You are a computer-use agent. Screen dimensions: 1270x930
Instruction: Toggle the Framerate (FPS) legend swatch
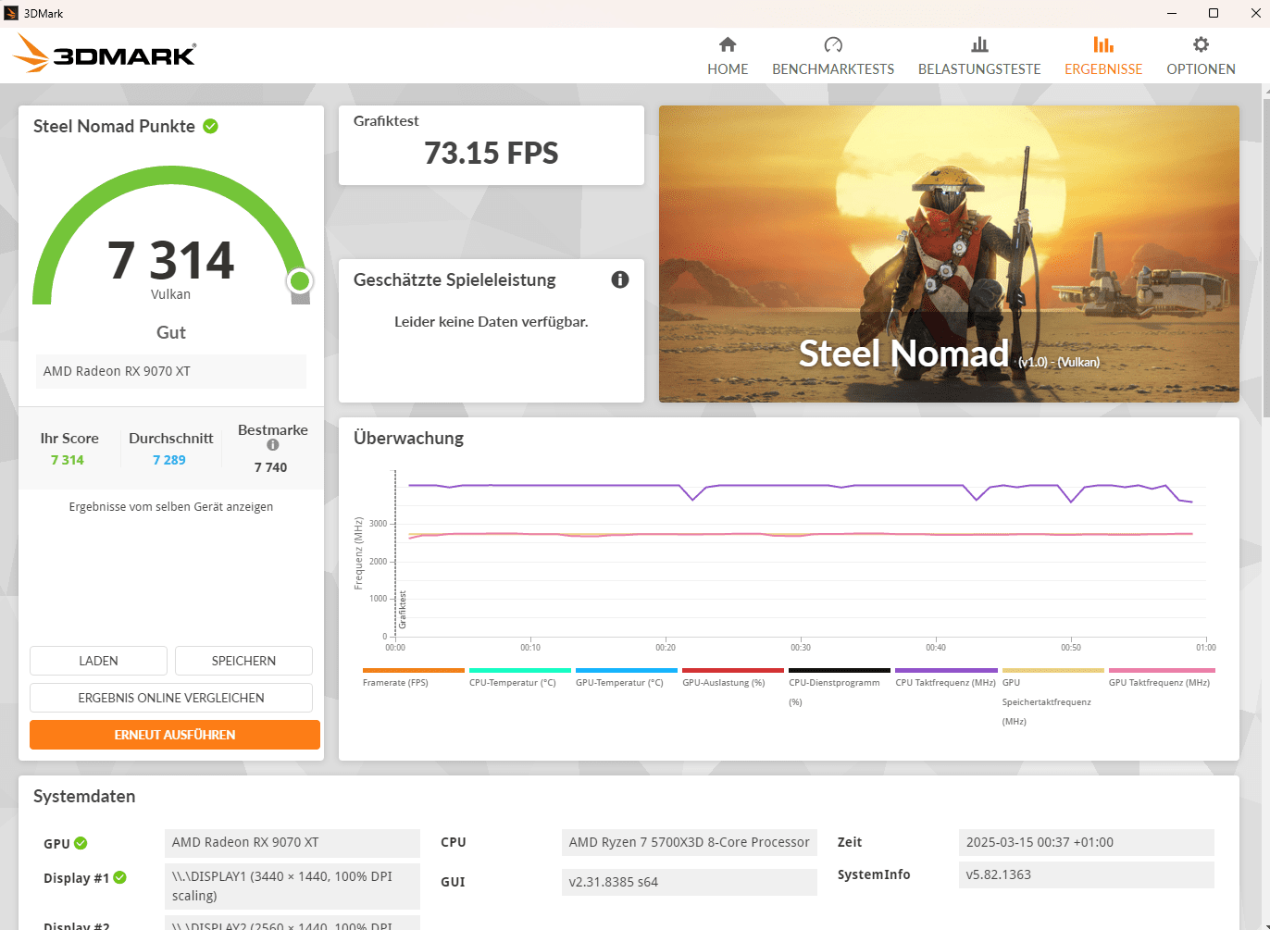(413, 670)
